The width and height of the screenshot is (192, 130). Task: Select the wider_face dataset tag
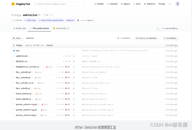[30, 20]
